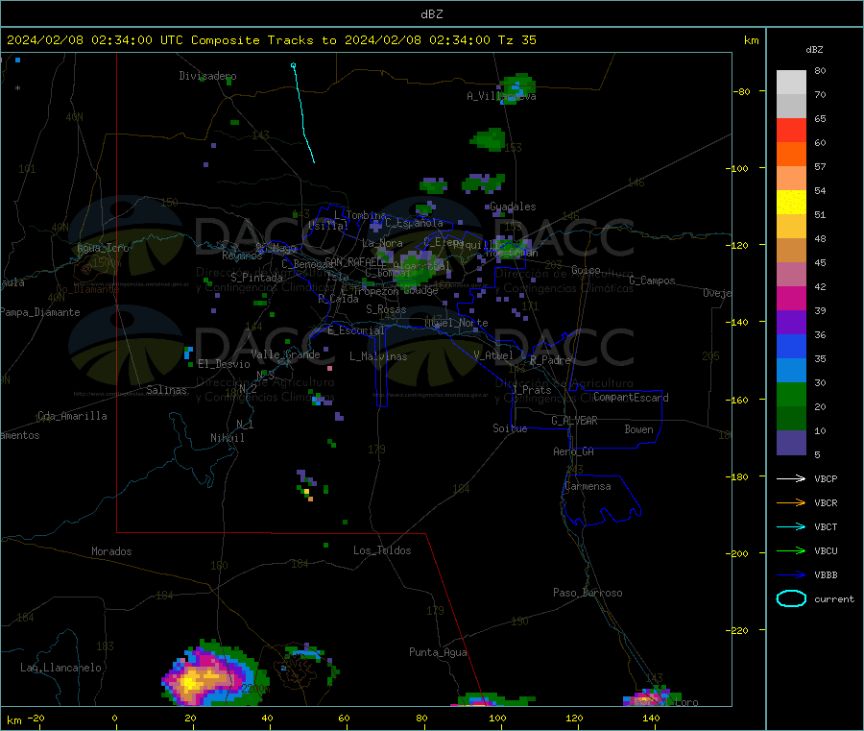The width and height of the screenshot is (864, 731).
Task: Click the blue VBBB arrow in legend
Action: click(x=791, y=574)
